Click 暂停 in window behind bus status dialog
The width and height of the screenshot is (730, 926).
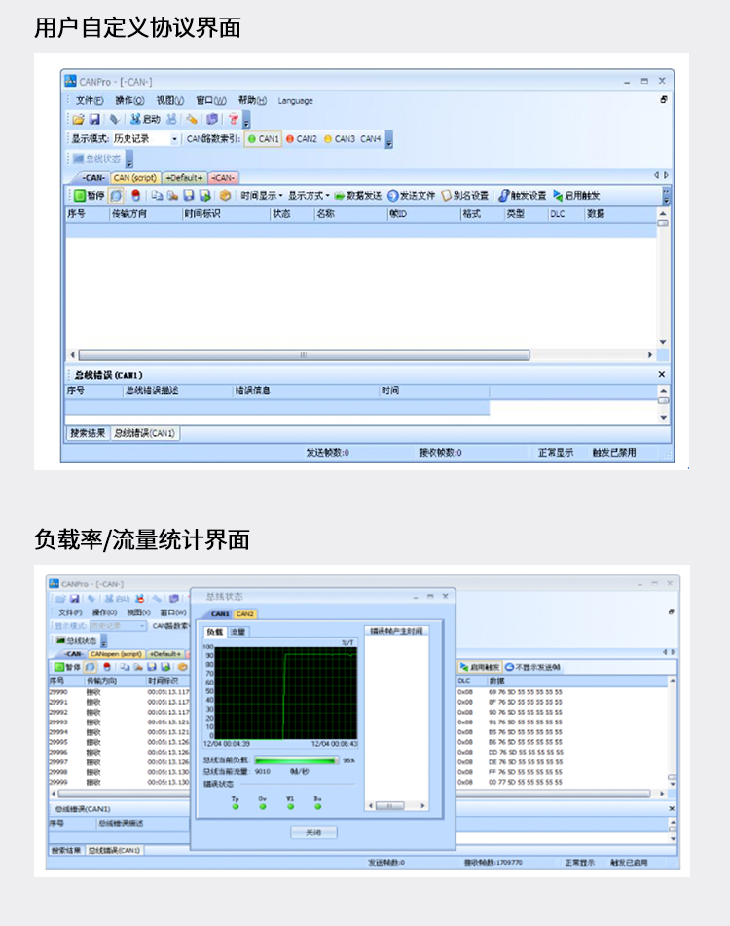(68, 667)
